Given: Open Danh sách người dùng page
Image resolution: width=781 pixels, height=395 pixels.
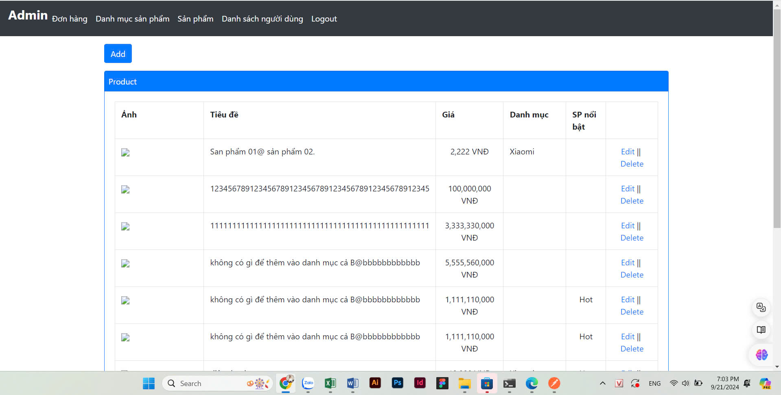Looking at the screenshot, I should [262, 19].
